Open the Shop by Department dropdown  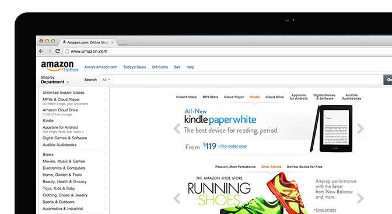(x=55, y=80)
